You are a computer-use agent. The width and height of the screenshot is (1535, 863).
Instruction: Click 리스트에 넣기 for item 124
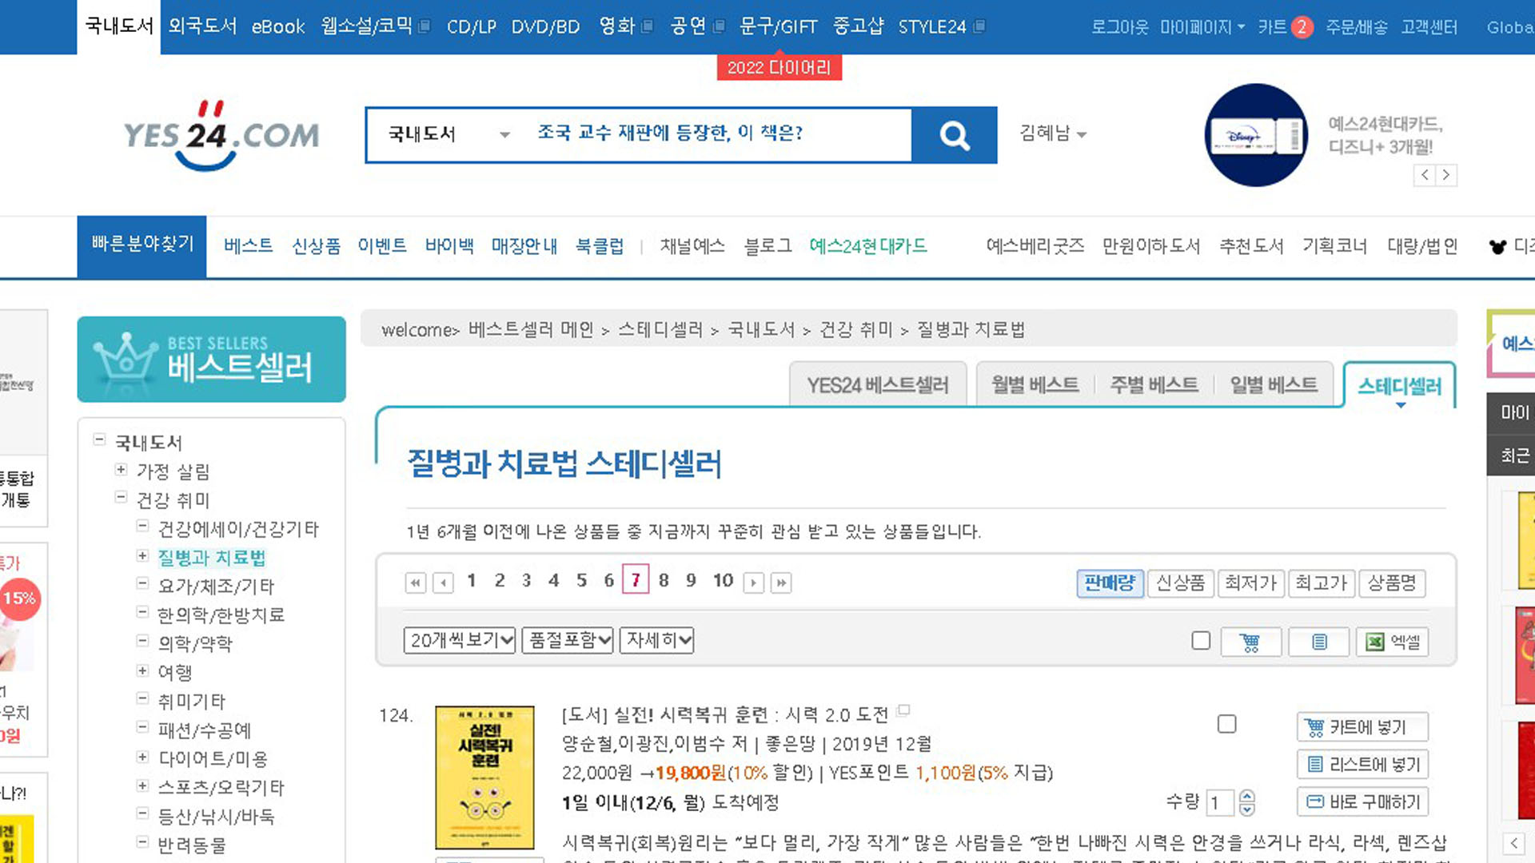[1362, 765]
